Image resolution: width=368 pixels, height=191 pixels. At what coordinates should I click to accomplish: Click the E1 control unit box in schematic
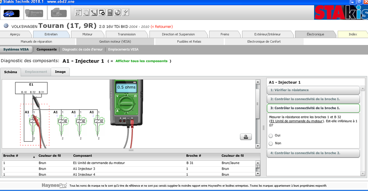point(31,88)
